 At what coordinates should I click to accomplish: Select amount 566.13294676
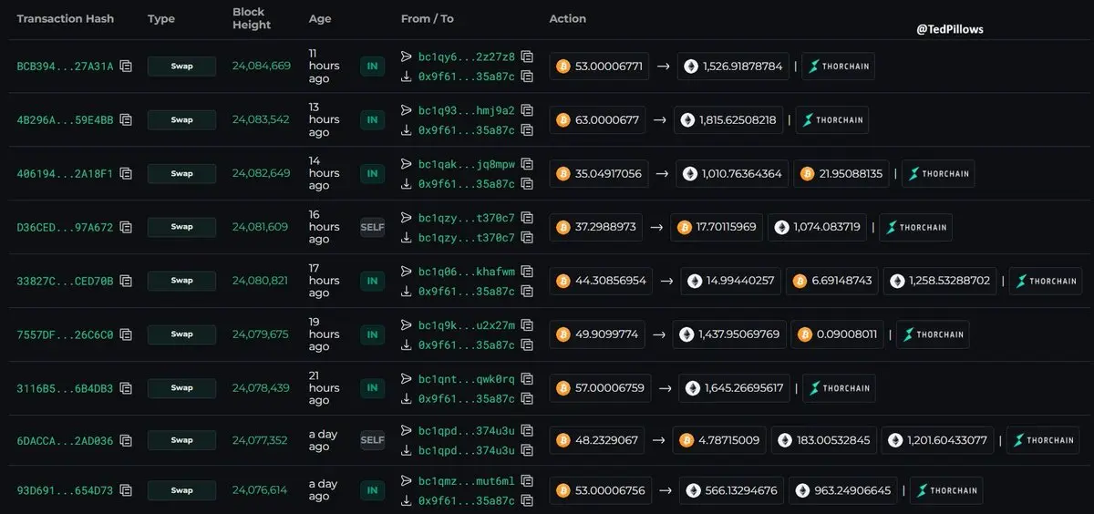[x=740, y=491]
